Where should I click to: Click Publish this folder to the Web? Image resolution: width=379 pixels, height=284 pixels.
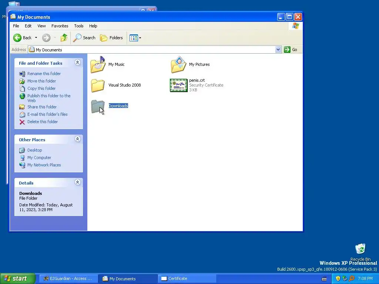click(x=49, y=98)
